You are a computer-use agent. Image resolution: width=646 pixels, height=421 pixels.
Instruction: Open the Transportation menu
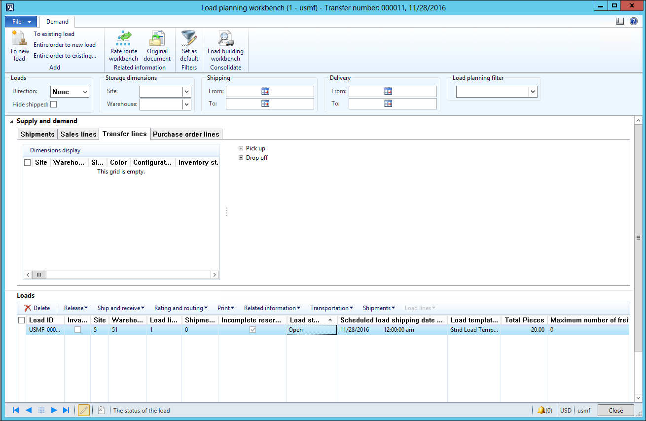pos(331,308)
